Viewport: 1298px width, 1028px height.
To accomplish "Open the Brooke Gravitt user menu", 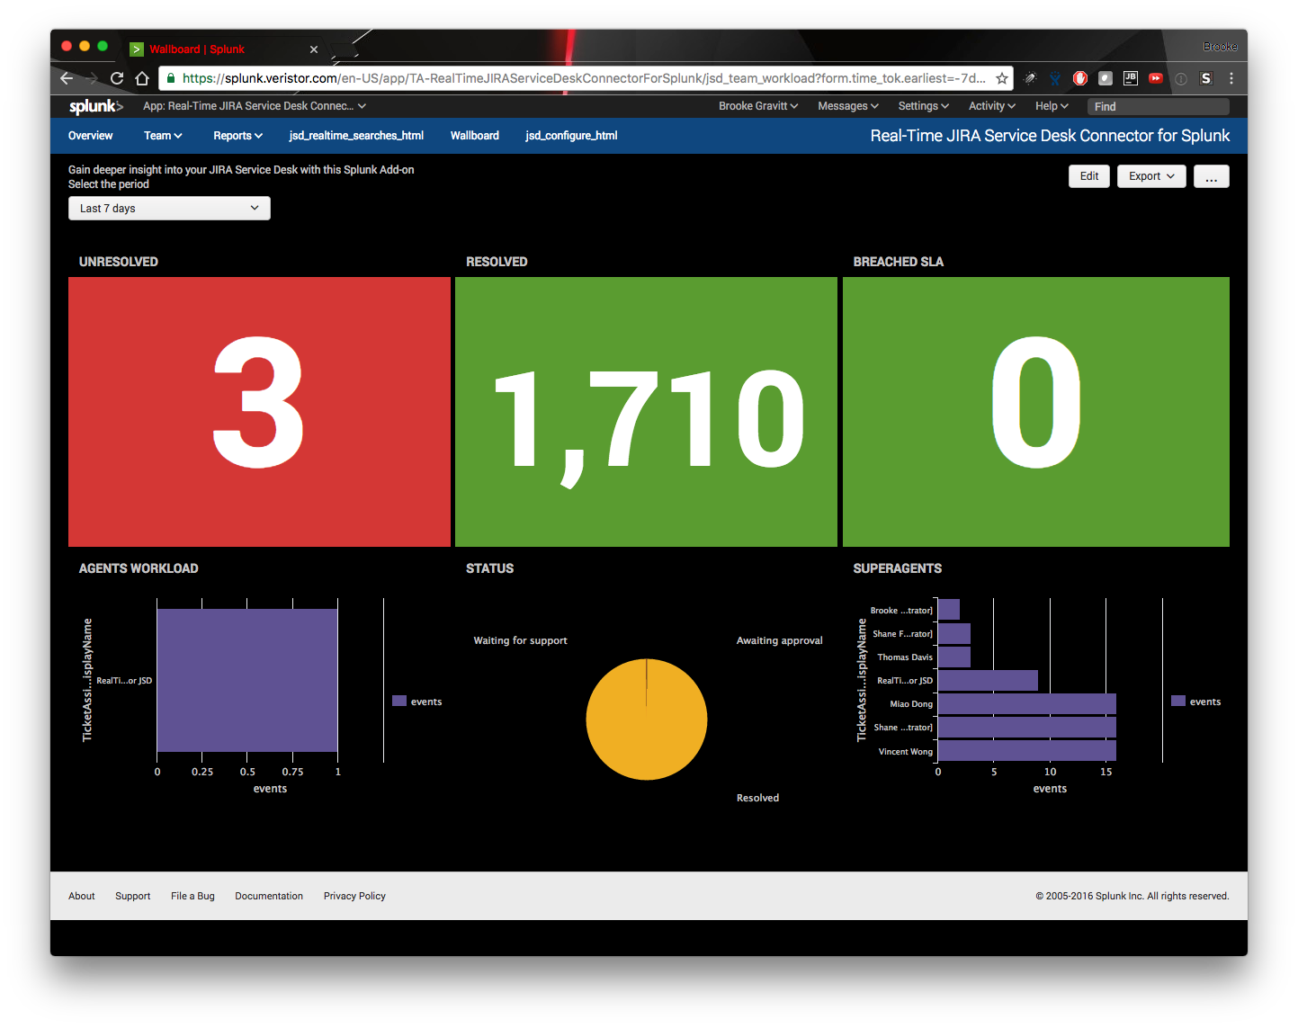I will click(x=758, y=106).
